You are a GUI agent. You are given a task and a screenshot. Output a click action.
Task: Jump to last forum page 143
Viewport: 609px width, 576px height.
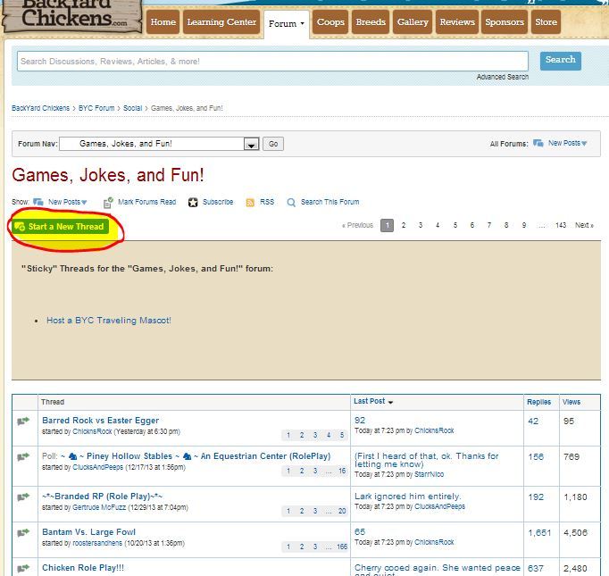tap(561, 225)
